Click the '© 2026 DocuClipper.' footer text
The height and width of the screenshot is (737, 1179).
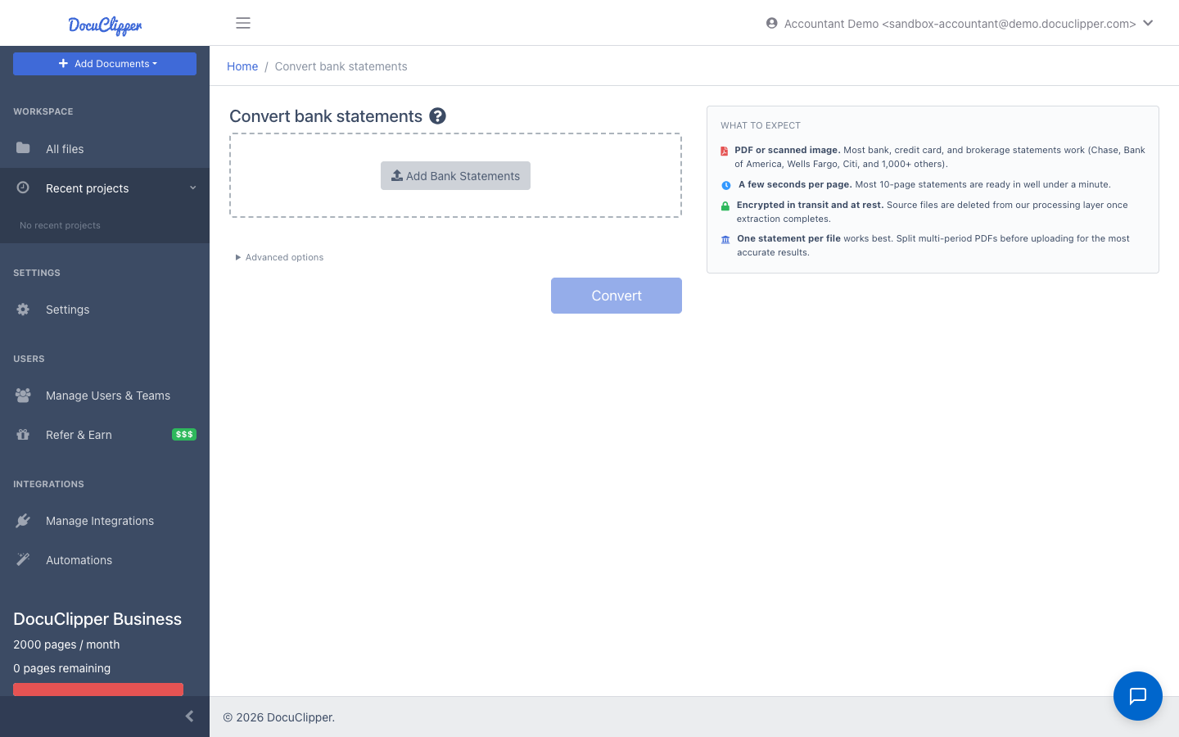pyautogui.click(x=278, y=717)
